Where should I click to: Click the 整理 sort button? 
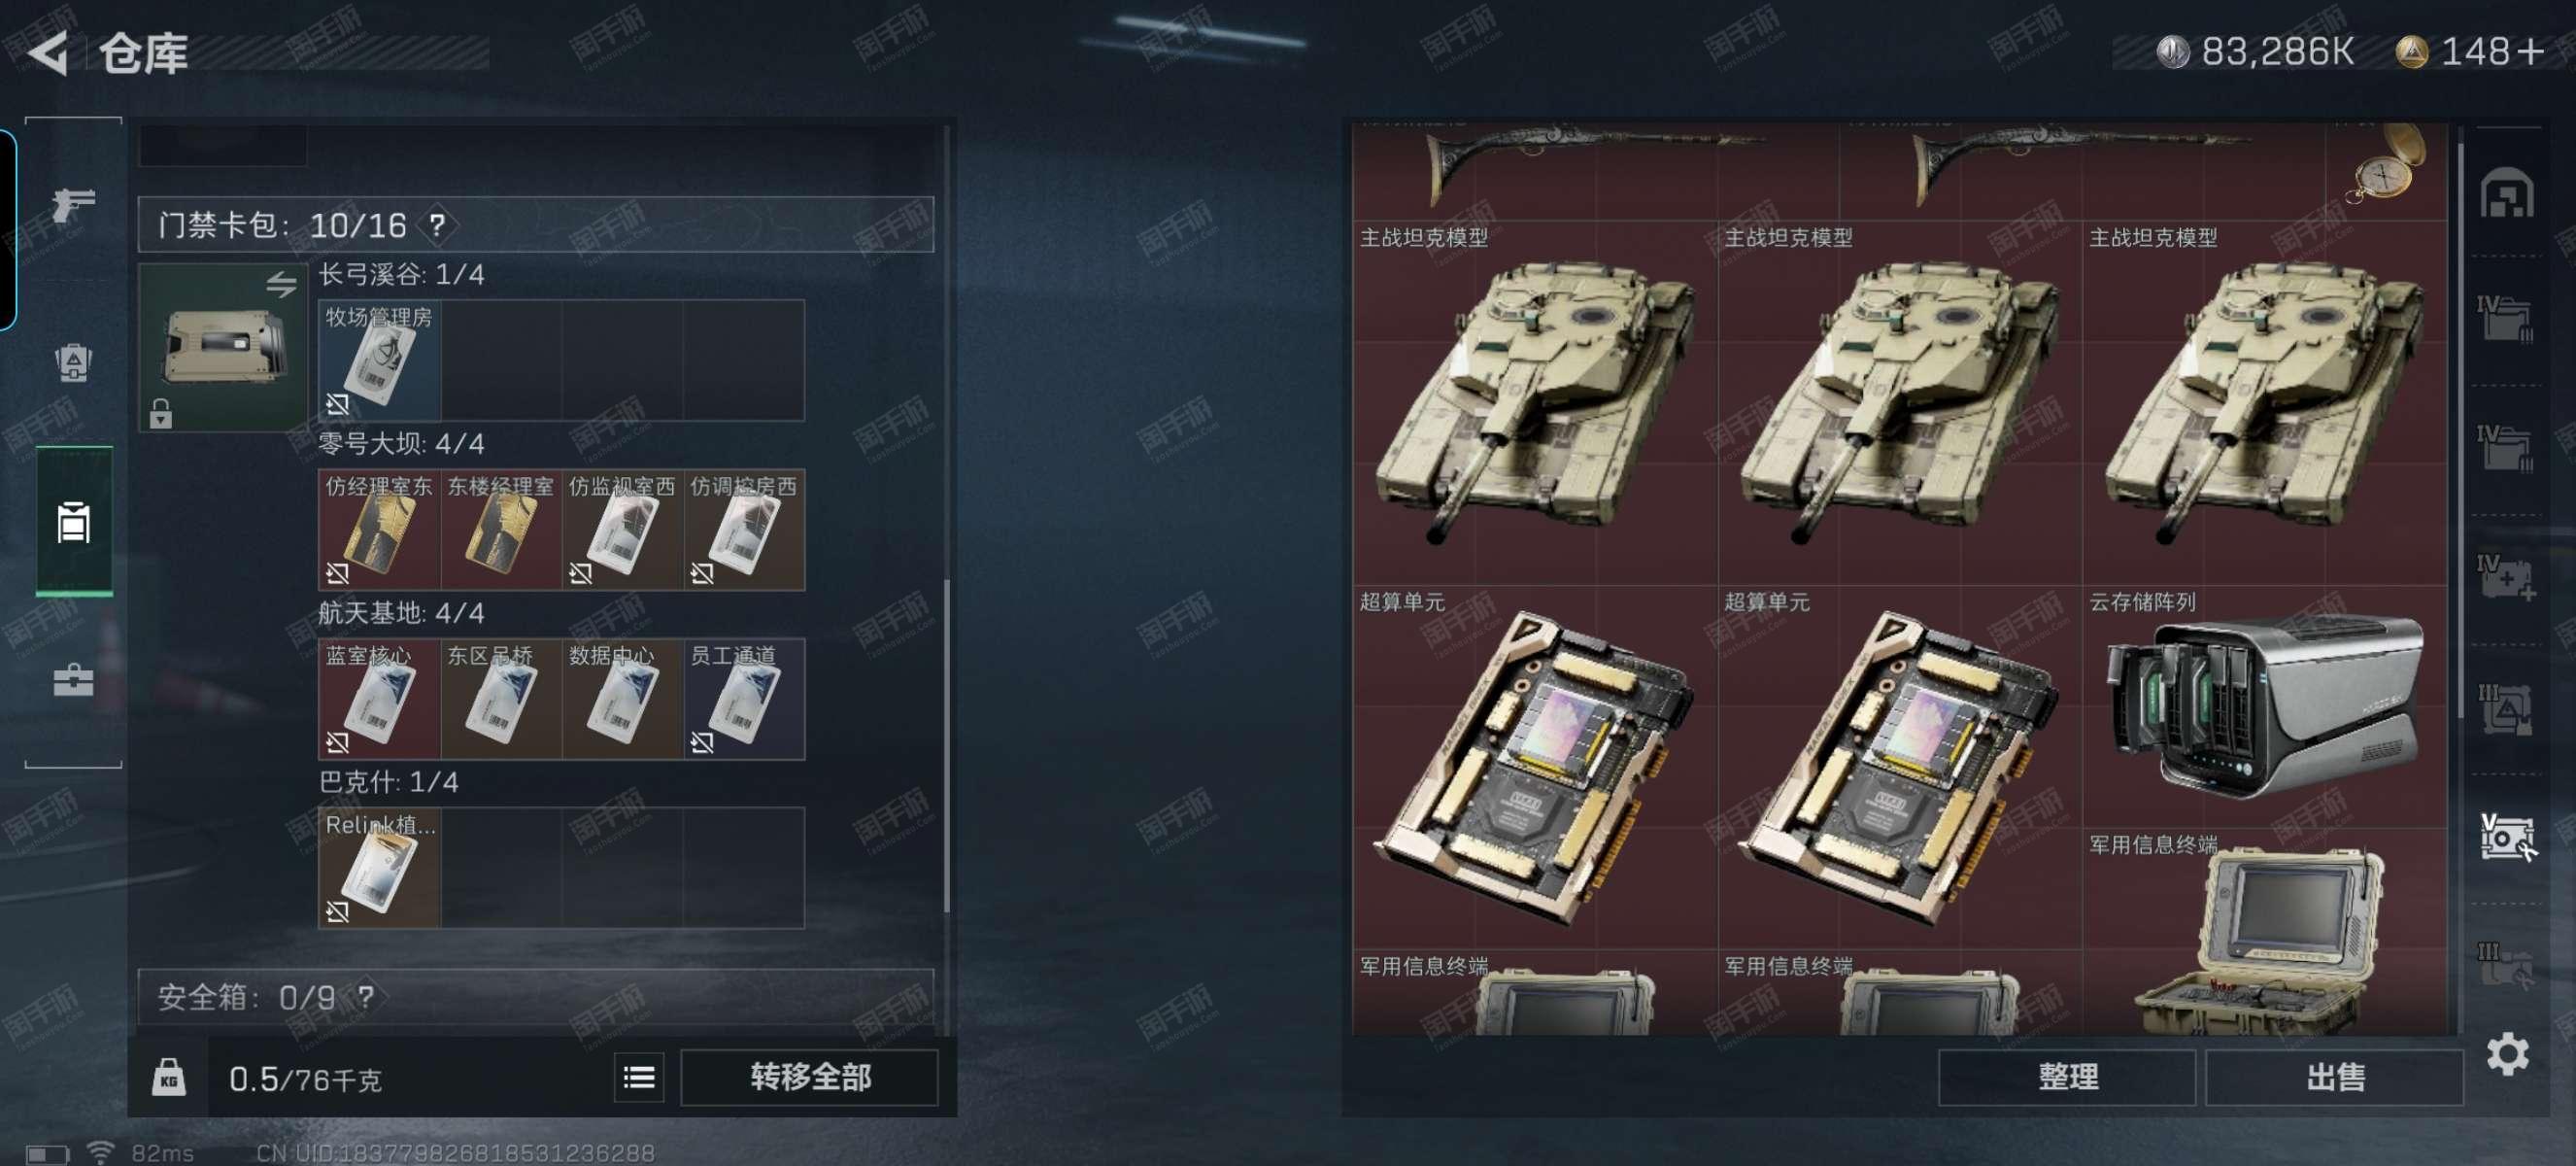(x=2067, y=1077)
